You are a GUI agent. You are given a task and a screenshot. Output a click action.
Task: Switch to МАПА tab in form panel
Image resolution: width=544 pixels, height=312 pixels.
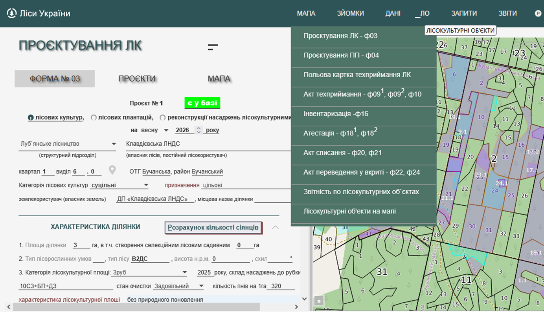click(219, 79)
